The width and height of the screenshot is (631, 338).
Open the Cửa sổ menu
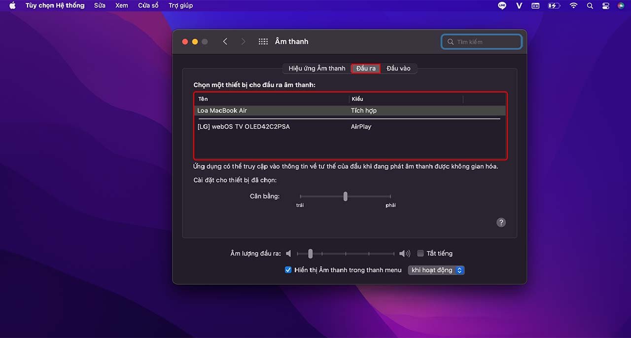pyautogui.click(x=148, y=5)
